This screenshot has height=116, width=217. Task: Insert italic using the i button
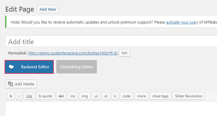pos(19,96)
